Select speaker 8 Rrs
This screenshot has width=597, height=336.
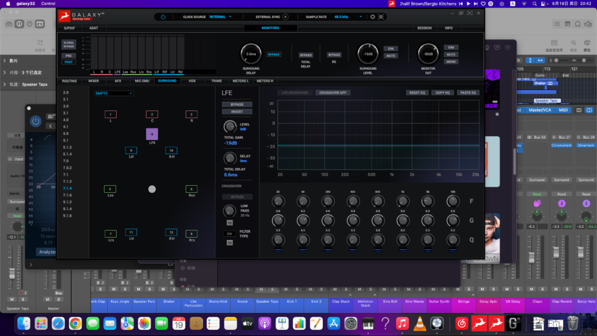click(x=191, y=234)
